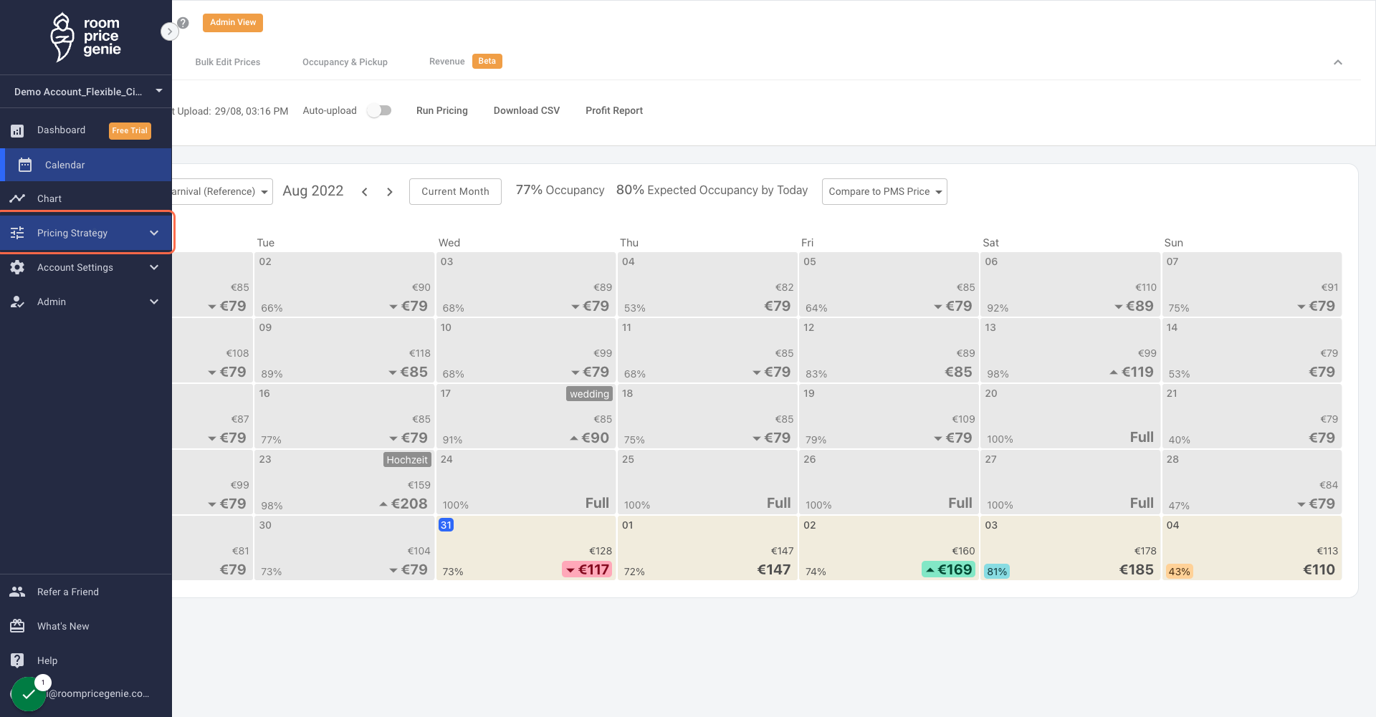
Task: Click the What's New gift icon
Action: [17, 626]
